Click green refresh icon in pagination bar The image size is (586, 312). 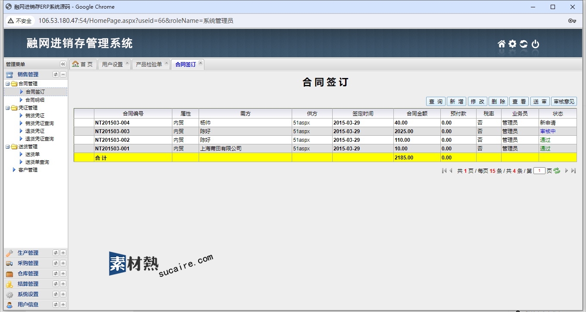[x=557, y=171]
